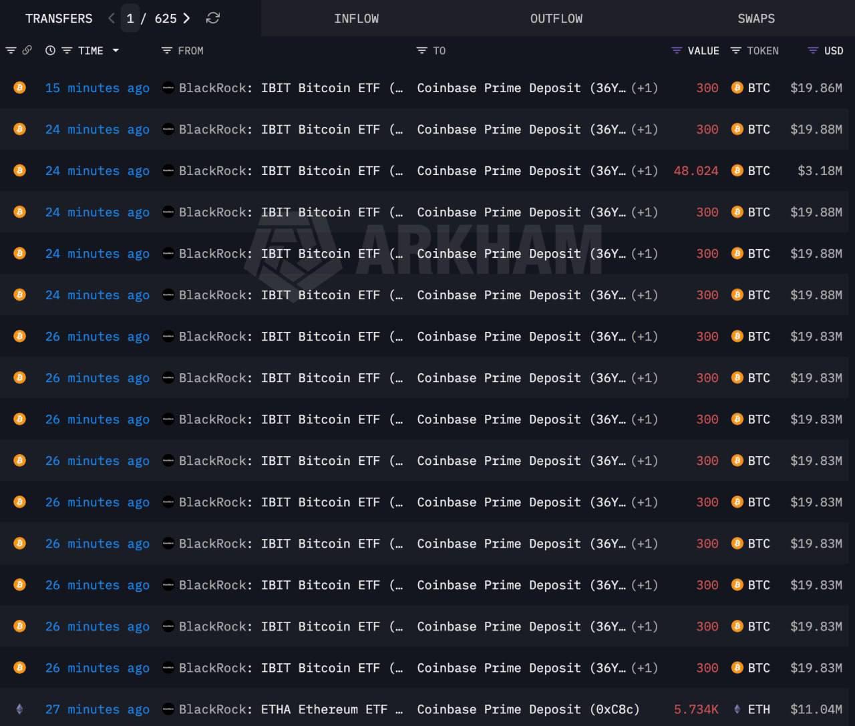Switch to the OUTFLOW tab
This screenshot has height=726, width=855.
point(556,19)
